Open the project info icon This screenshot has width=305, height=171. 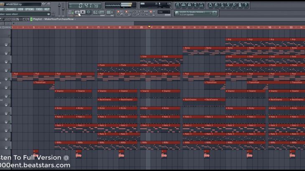pos(240,5)
